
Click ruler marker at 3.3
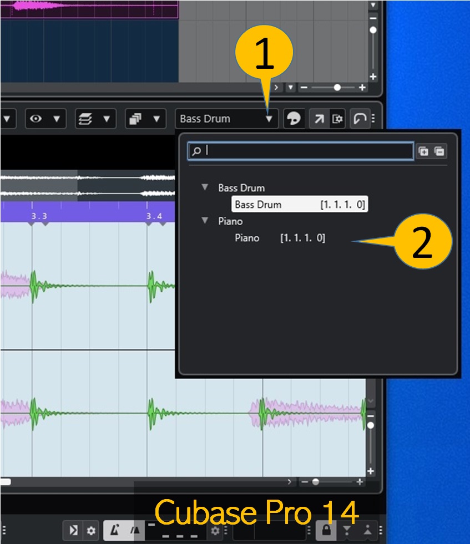[39, 216]
